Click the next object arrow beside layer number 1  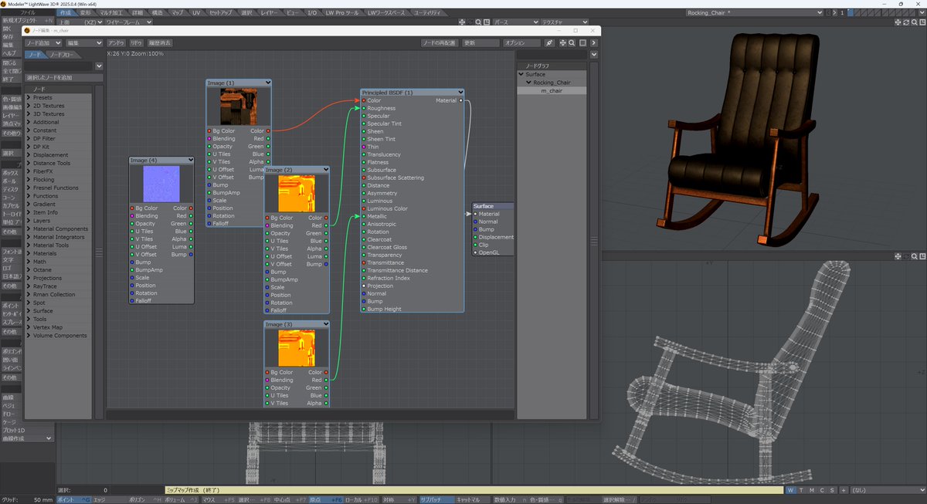(834, 12)
